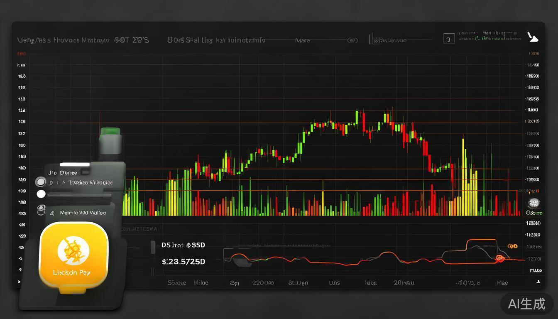Click the cylinder icon beside Meinte Vod Valleo

(41, 210)
